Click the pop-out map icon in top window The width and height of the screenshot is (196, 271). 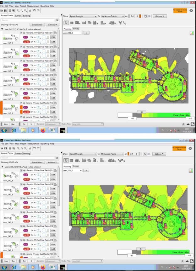[193, 124]
